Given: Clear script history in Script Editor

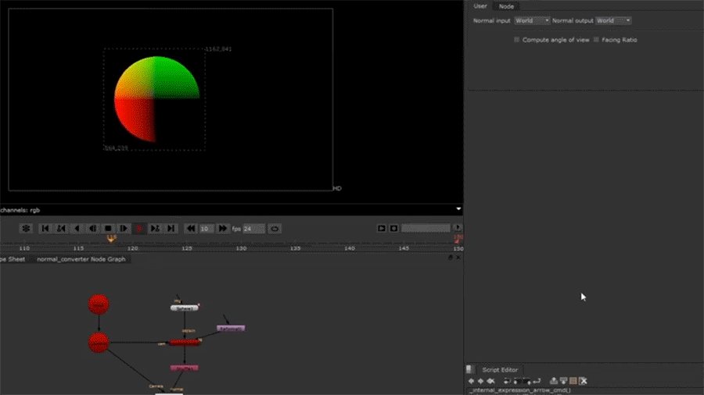Looking at the screenshot, I should click(490, 381).
